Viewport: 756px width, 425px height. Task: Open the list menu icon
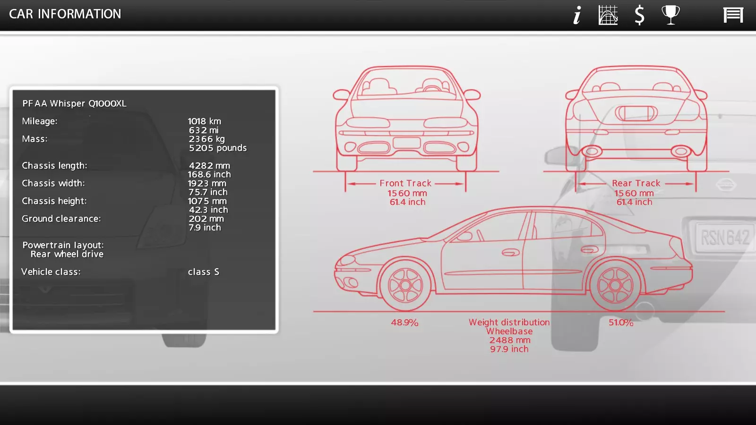point(733,15)
